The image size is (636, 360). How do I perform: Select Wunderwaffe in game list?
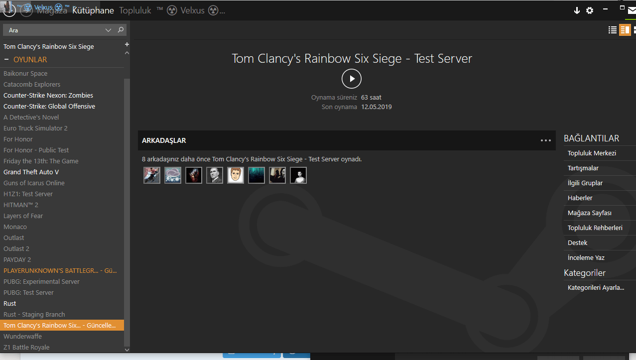point(62,336)
